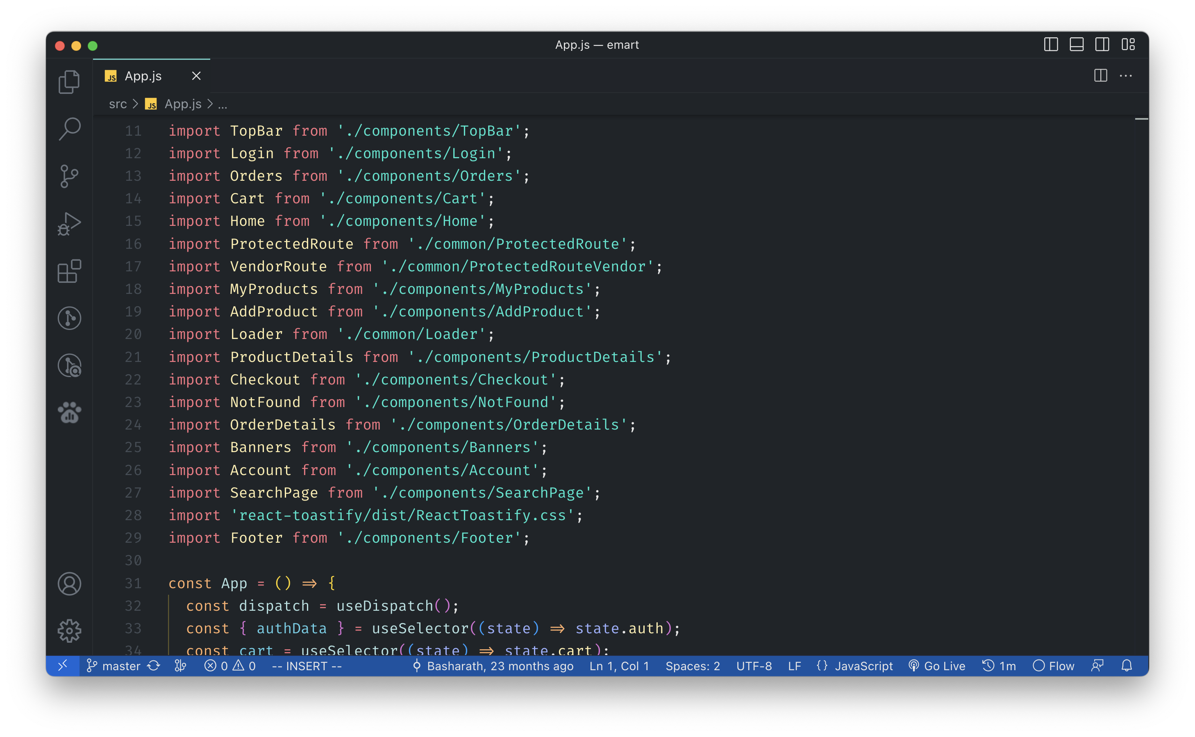Click the Go Live button
This screenshot has height=737, width=1195.
point(937,666)
